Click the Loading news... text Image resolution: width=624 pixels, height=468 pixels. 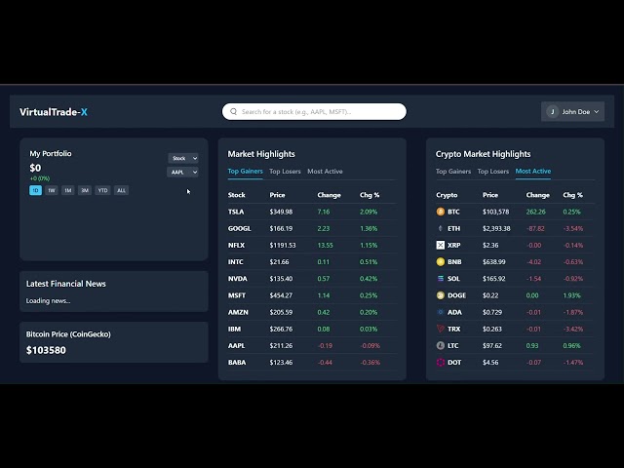[48, 301]
